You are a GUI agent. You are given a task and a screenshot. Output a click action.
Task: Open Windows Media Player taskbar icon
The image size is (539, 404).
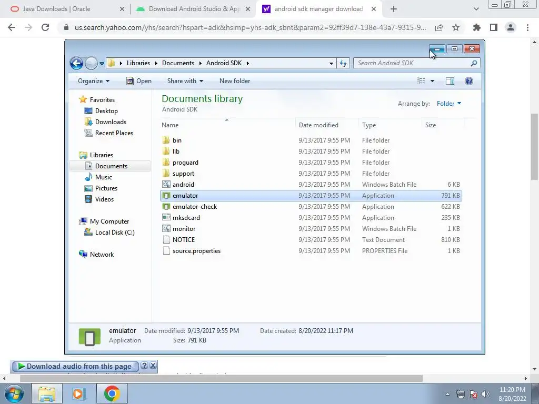pos(78,393)
